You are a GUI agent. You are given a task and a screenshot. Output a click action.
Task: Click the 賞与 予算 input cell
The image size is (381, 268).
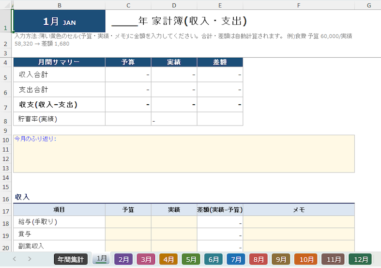(128, 234)
